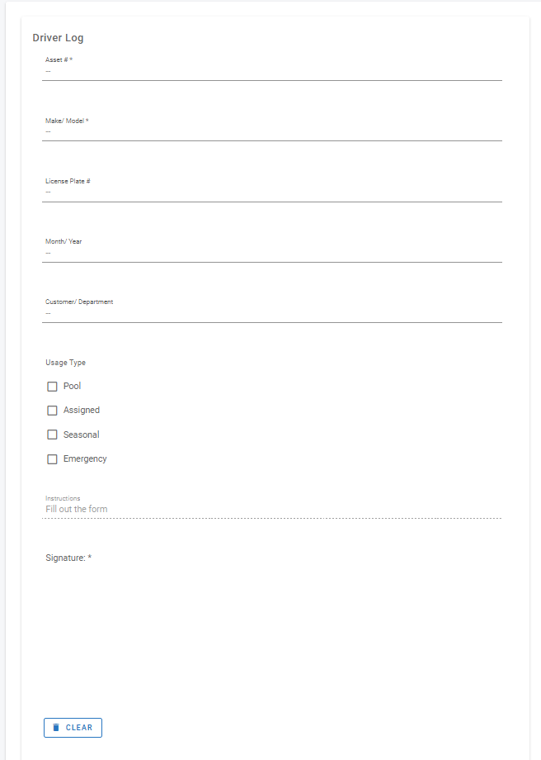Screen dimensions: 541x760
Task: Click the 'Assigned' option label text
Action: coord(82,411)
